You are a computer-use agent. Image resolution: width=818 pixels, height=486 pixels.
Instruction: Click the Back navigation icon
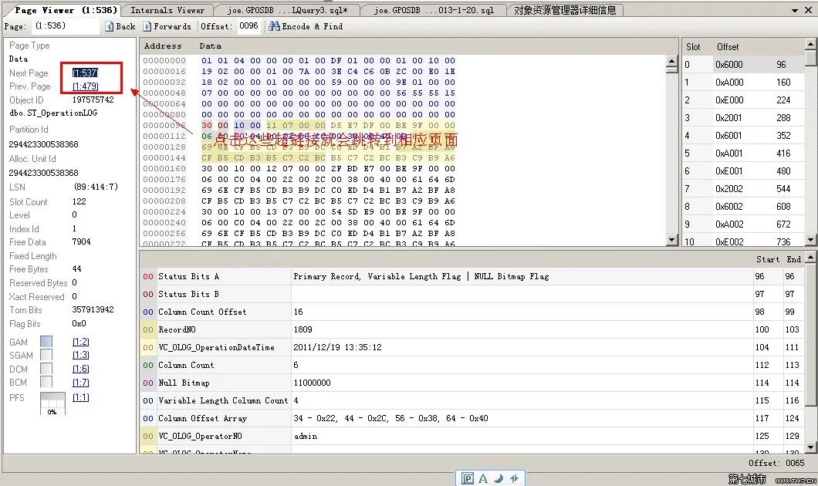109,26
